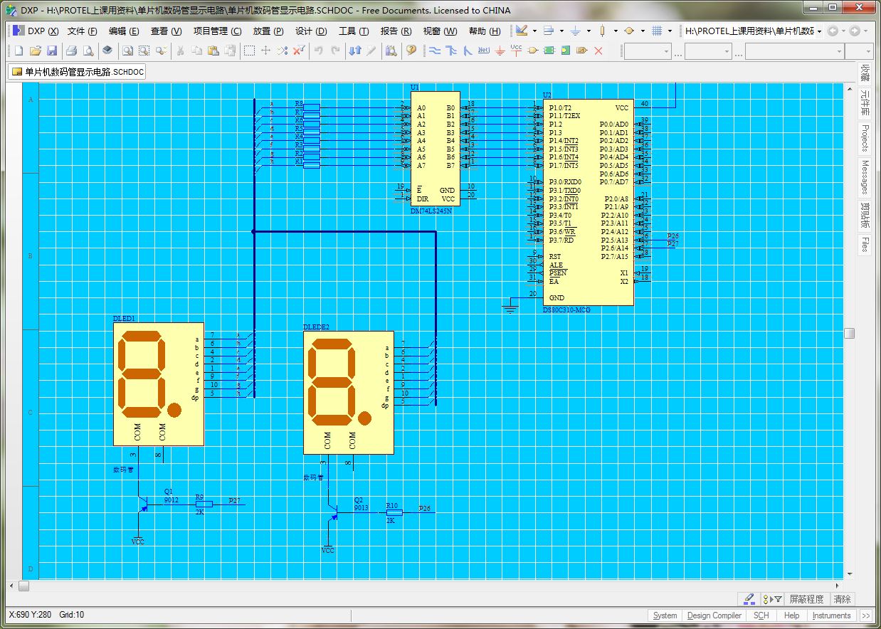
Task: Select the dashed rectangle area selection tool
Action: pyautogui.click(x=249, y=51)
